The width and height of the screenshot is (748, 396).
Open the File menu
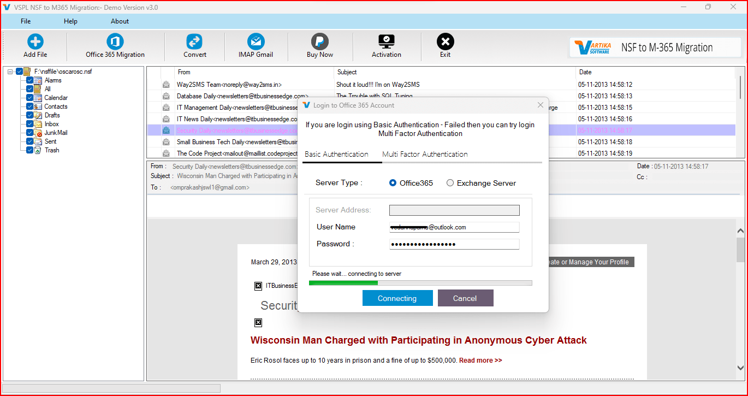pyautogui.click(x=26, y=21)
